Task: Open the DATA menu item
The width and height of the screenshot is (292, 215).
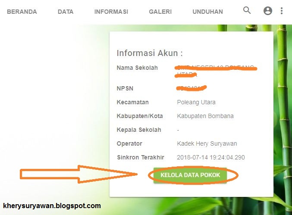Action: pos(66,12)
